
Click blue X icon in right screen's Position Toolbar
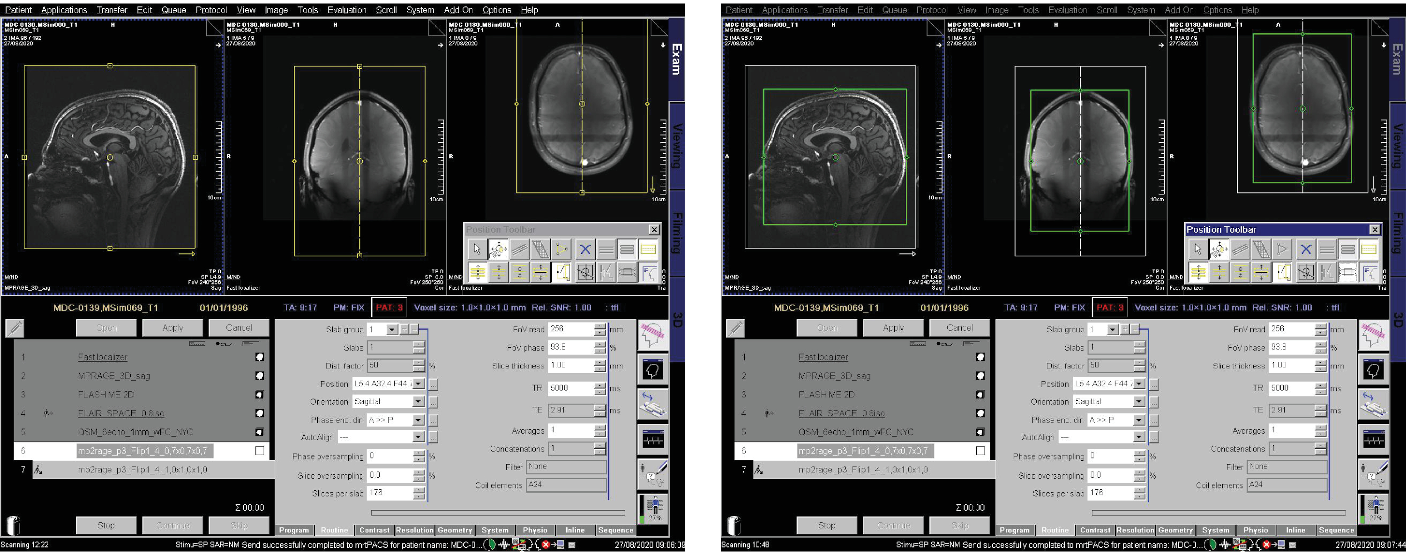click(1306, 250)
